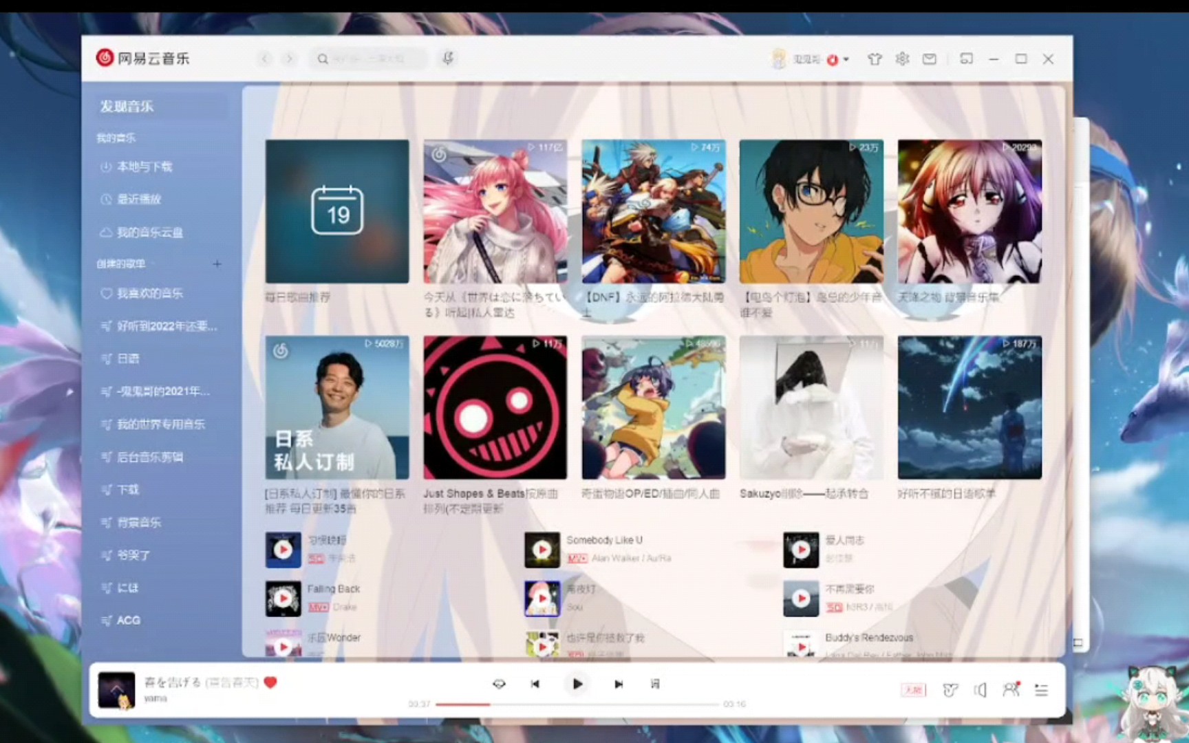This screenshot has width=1189, height=743.
Task: Open the listen together people icon
Action: click(x=1011, y=689)
